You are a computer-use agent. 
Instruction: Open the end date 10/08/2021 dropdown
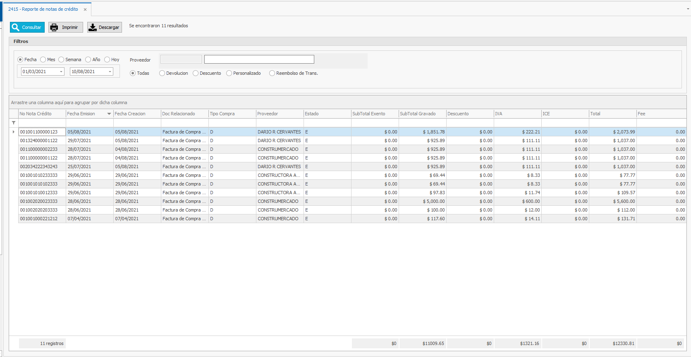tap(110, 71)
